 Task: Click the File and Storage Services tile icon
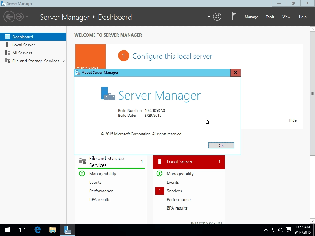[x=82, y=161]
